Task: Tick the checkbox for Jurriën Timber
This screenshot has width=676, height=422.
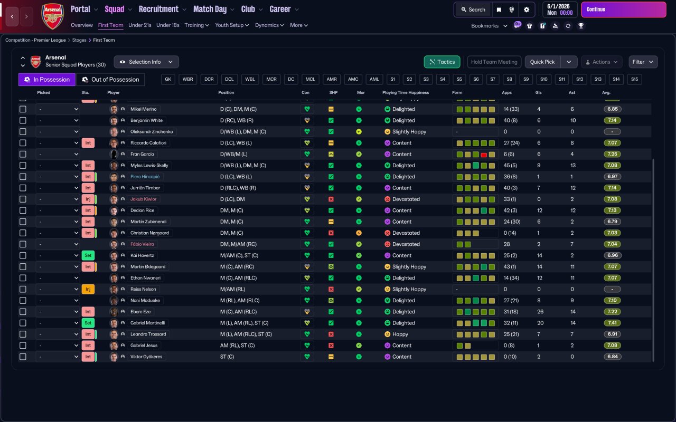Action: (x=23, y=188)
